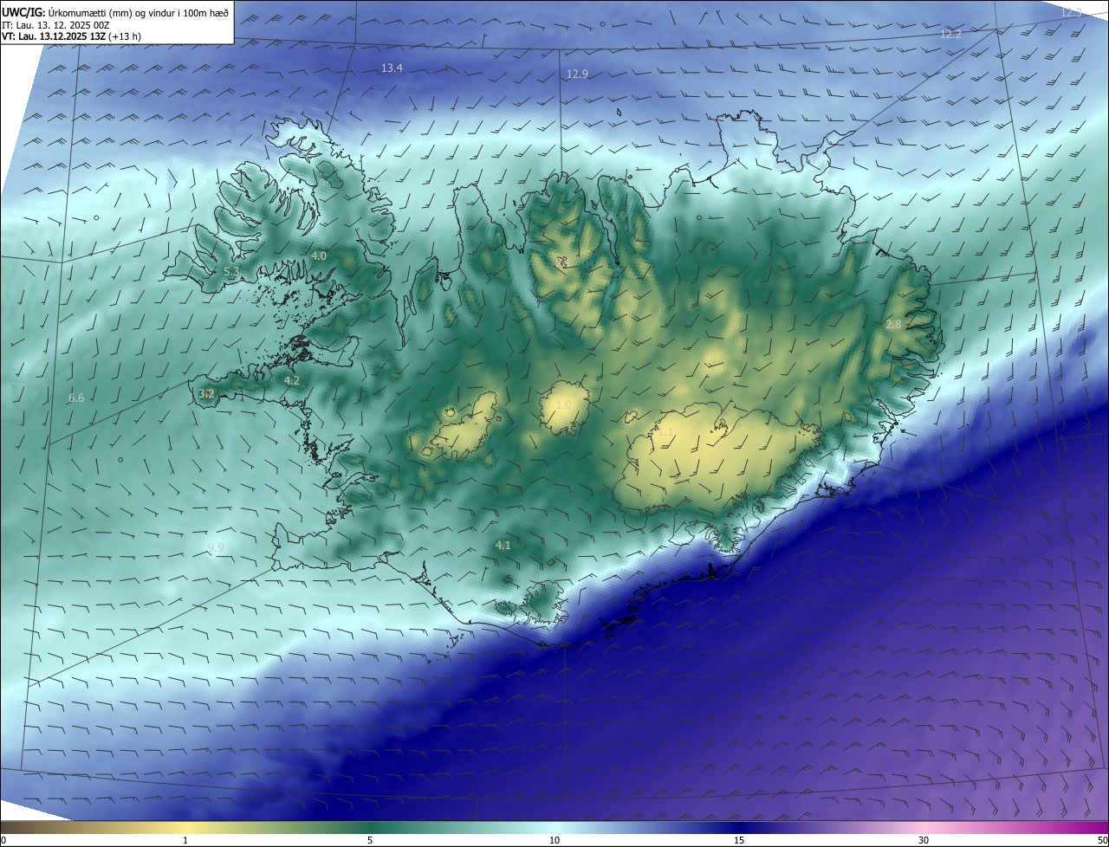
Task: Click the 6.6 value label over the sea
Action: (76, 398)
